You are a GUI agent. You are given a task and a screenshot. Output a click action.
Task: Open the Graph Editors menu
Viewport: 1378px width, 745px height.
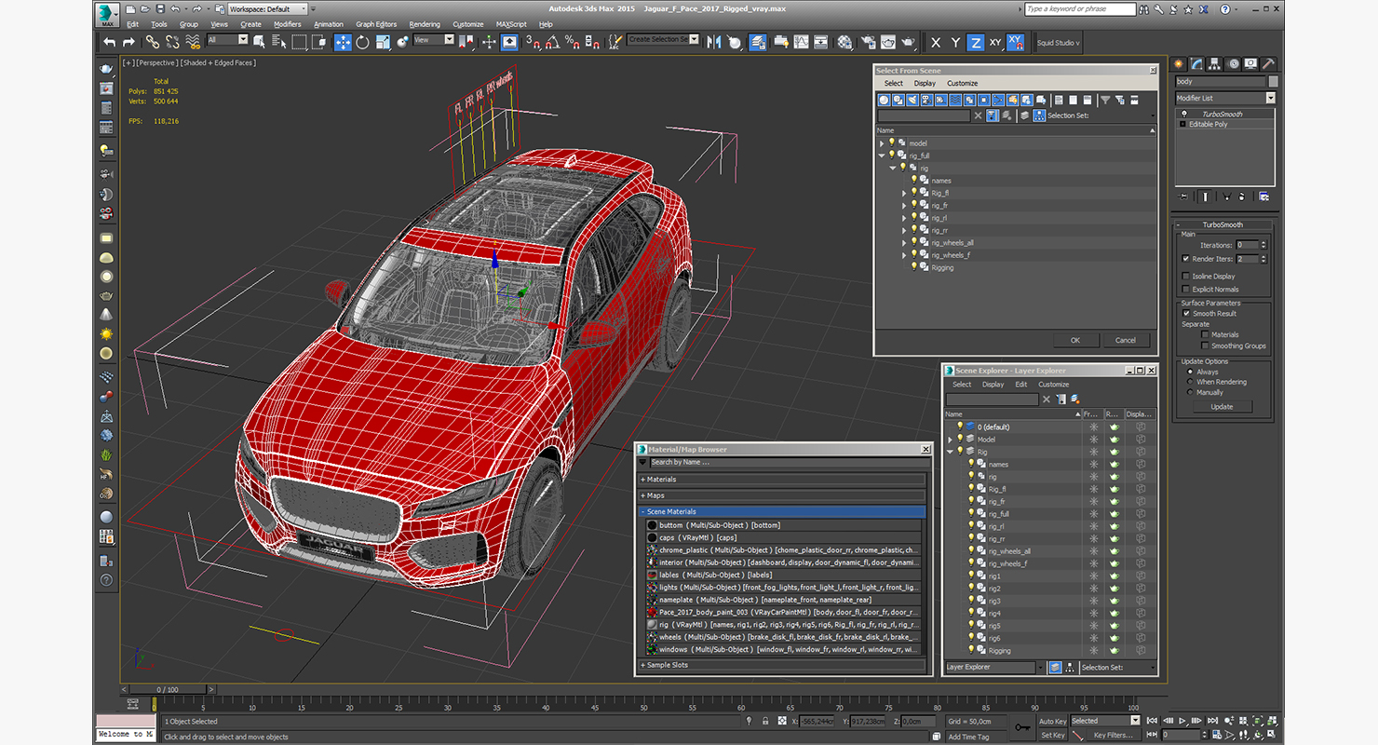(x=376, y=24)
